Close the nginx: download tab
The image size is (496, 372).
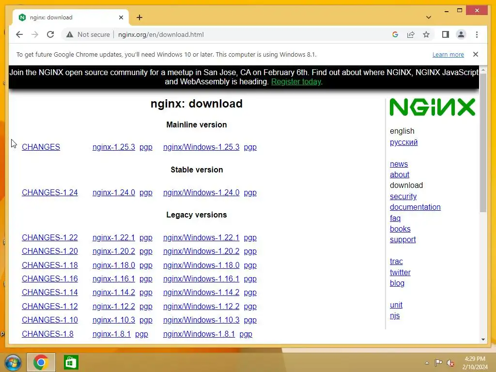click(x=121, y=17)
